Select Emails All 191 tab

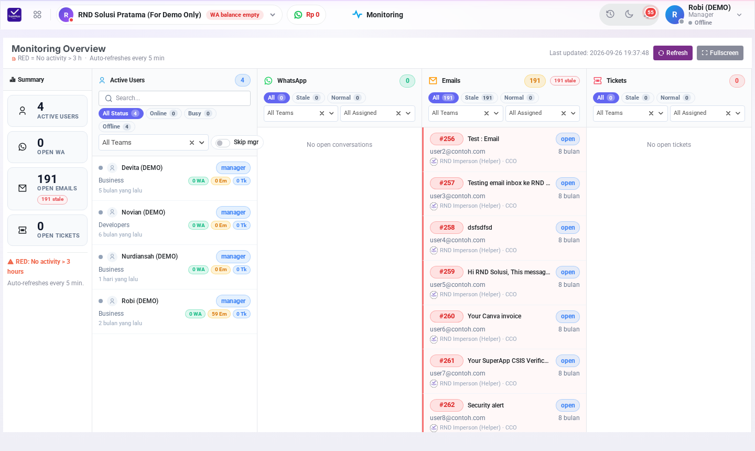tap(443, 98)
